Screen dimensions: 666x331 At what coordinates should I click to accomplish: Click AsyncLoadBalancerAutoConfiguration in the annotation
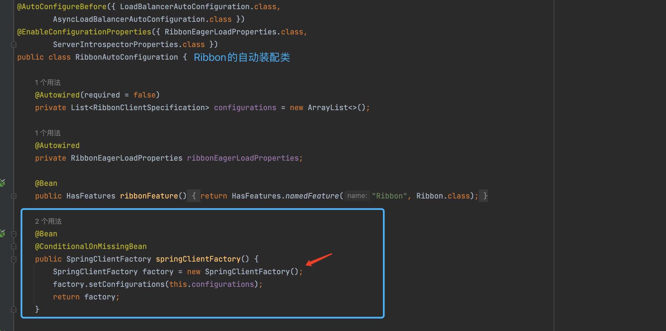[129, 19]
